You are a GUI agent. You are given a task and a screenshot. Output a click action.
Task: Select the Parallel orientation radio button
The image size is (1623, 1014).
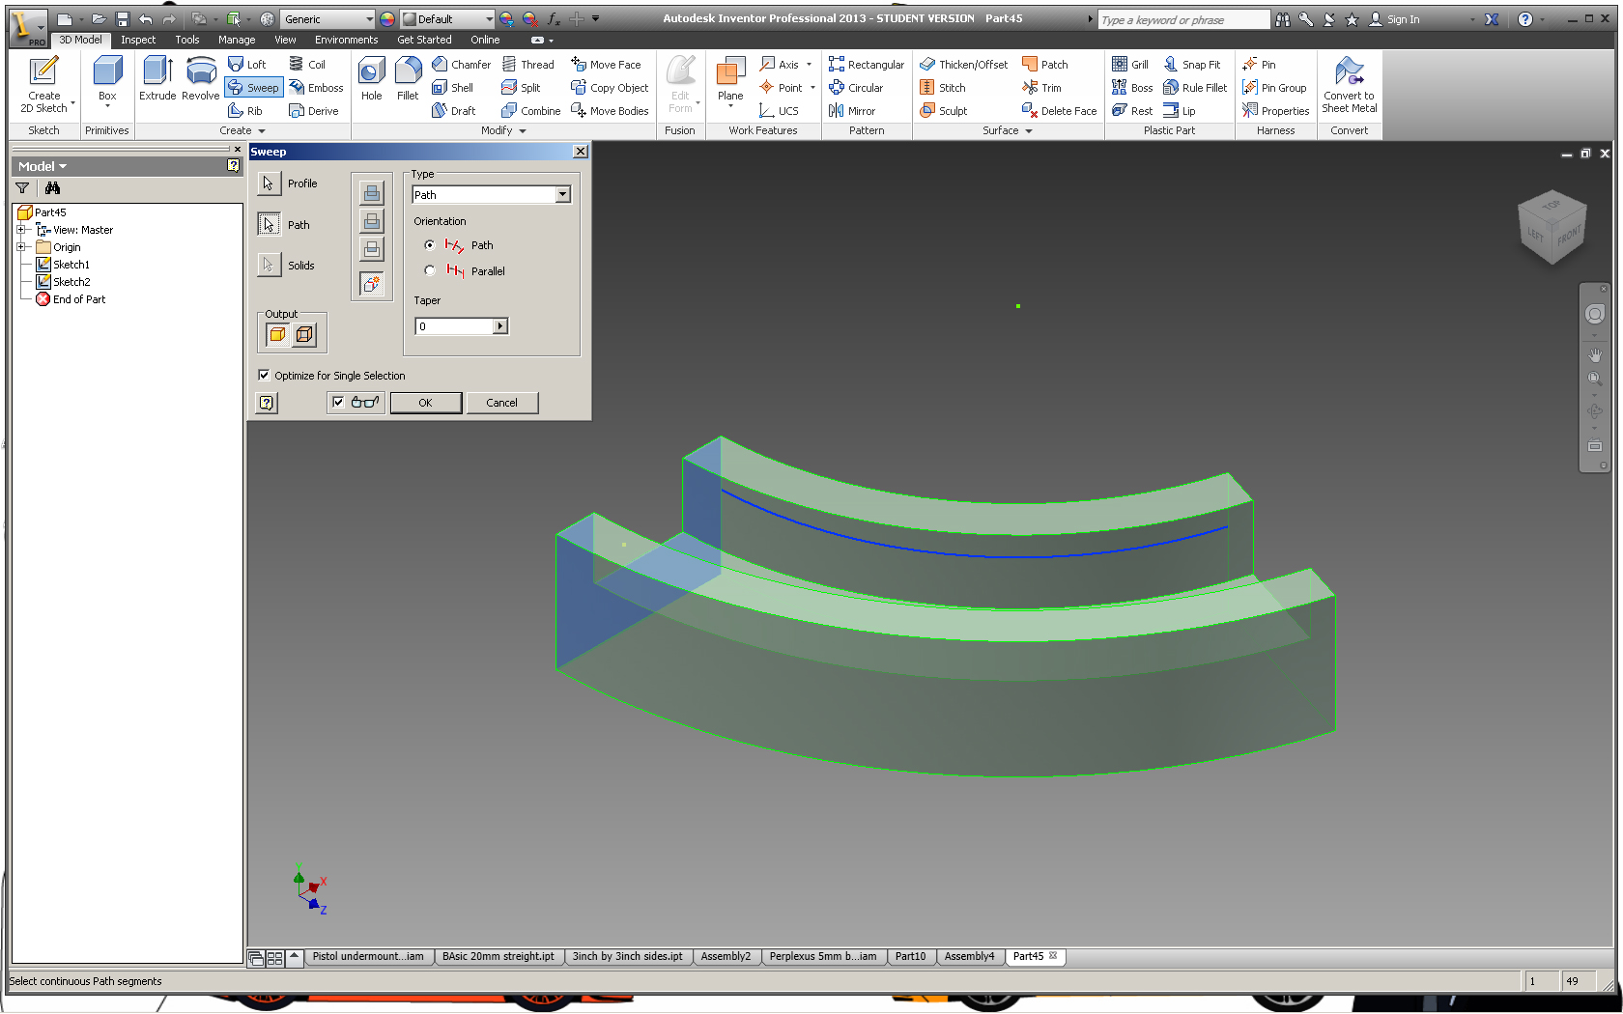click(x=430, y=270)
